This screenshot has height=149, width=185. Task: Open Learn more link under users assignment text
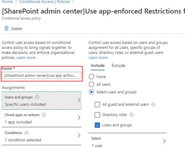tap(98, 57)
